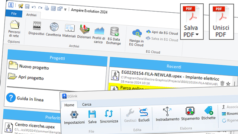238x134 pixels.
Task: Open Guida in linea help
Action: pos(25,98)
